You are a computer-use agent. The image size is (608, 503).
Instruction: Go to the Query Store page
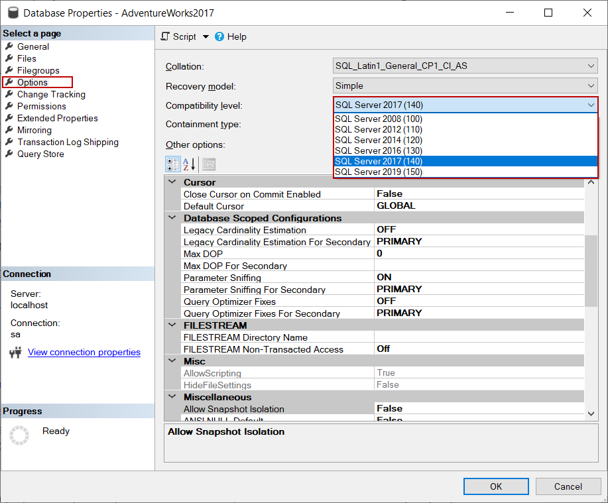point(40,154)
